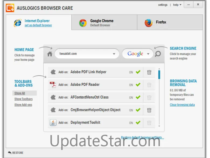Click the RESTORE arrow icon at bottom
The height and width of the screenshot is (158, 210).
10,153
